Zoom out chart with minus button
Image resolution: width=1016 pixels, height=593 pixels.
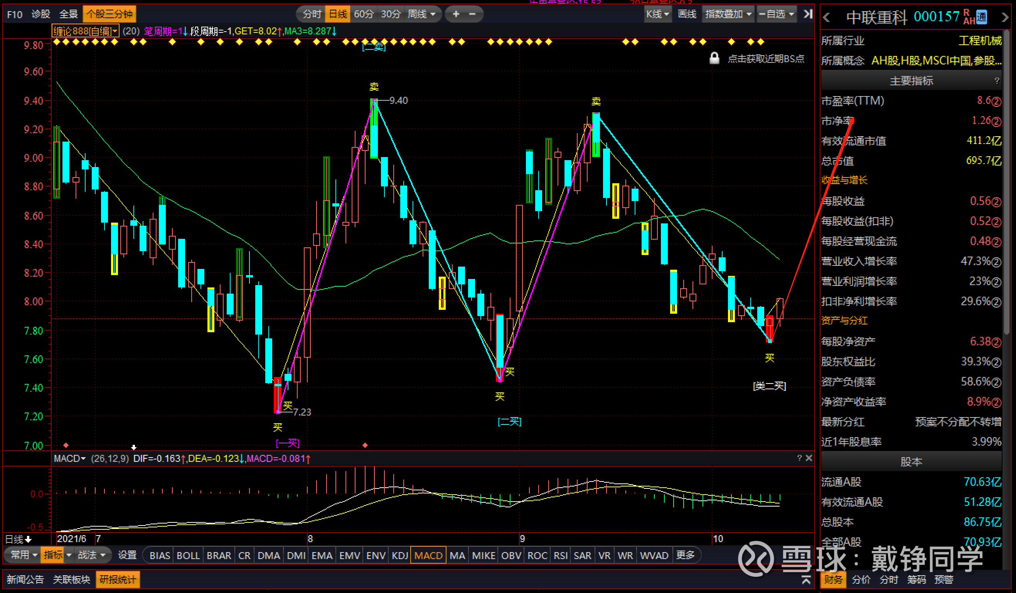[472, 14]
